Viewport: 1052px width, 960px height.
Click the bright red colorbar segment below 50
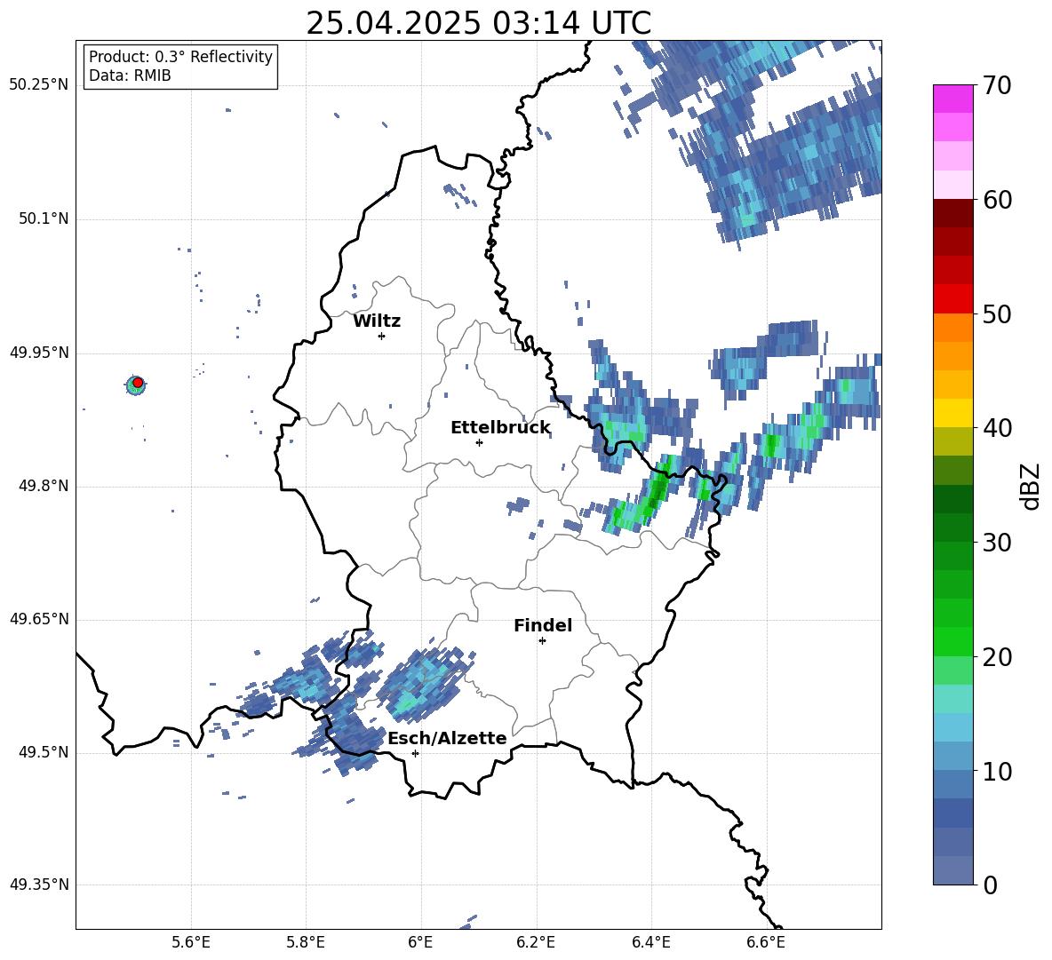point(952,299)
